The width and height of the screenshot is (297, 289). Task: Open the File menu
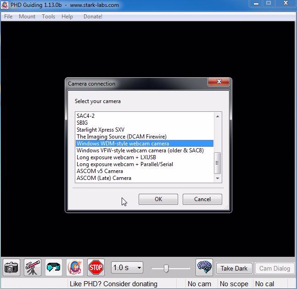coord(8,17)
